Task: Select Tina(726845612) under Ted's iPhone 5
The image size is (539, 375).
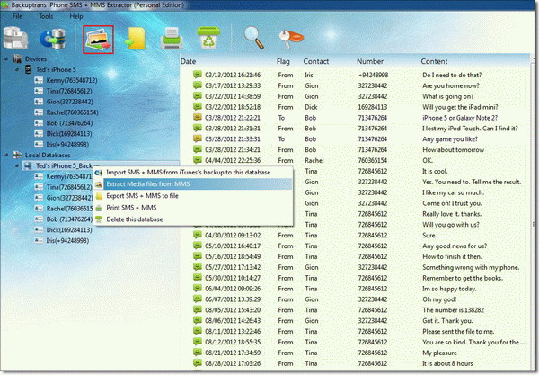Action: click(69, 91)
